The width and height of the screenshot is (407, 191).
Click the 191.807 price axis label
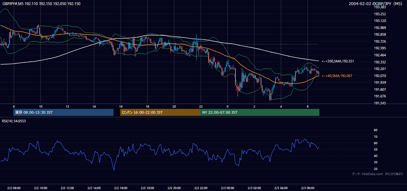point(380,89)
